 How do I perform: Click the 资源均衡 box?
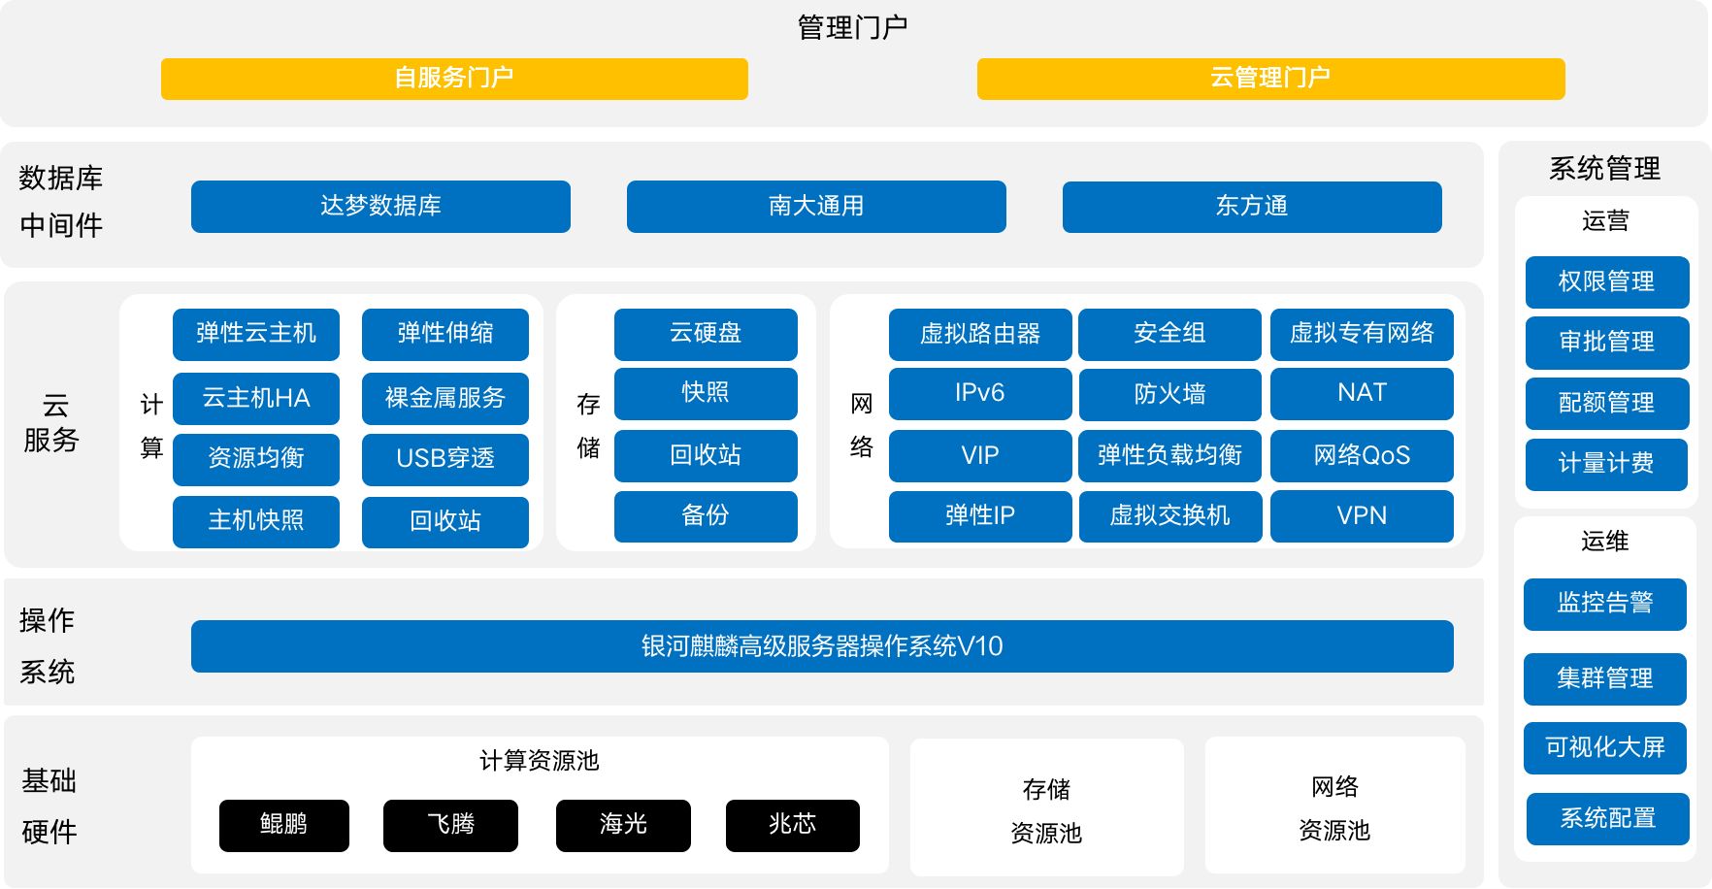(x=256, y=459)
